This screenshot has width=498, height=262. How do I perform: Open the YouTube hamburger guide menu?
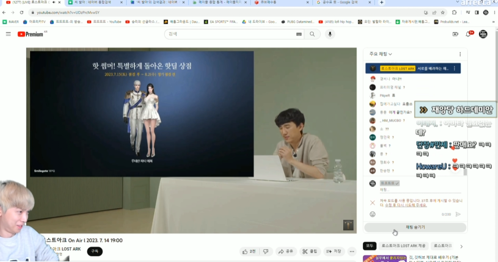tap(8, 34)
